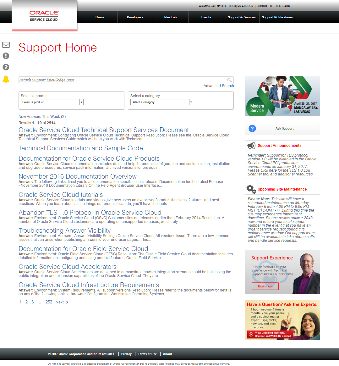Viewport: 339px width, 366px height.
Task: Go to the Events menu
Action: pos(206,17)
